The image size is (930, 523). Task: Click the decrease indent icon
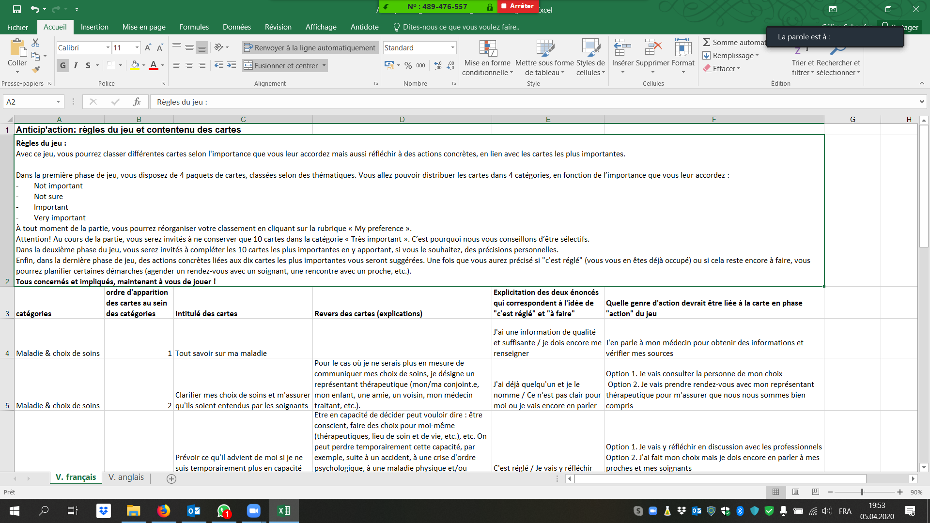point(219,65)
